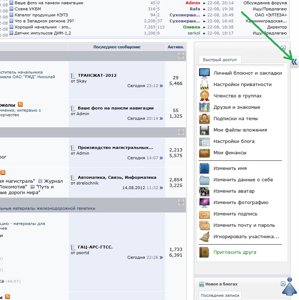Open the Быстрый доступ tab
Image resolution: width=299 pixels, height=300 pixels.
point(220,60)
